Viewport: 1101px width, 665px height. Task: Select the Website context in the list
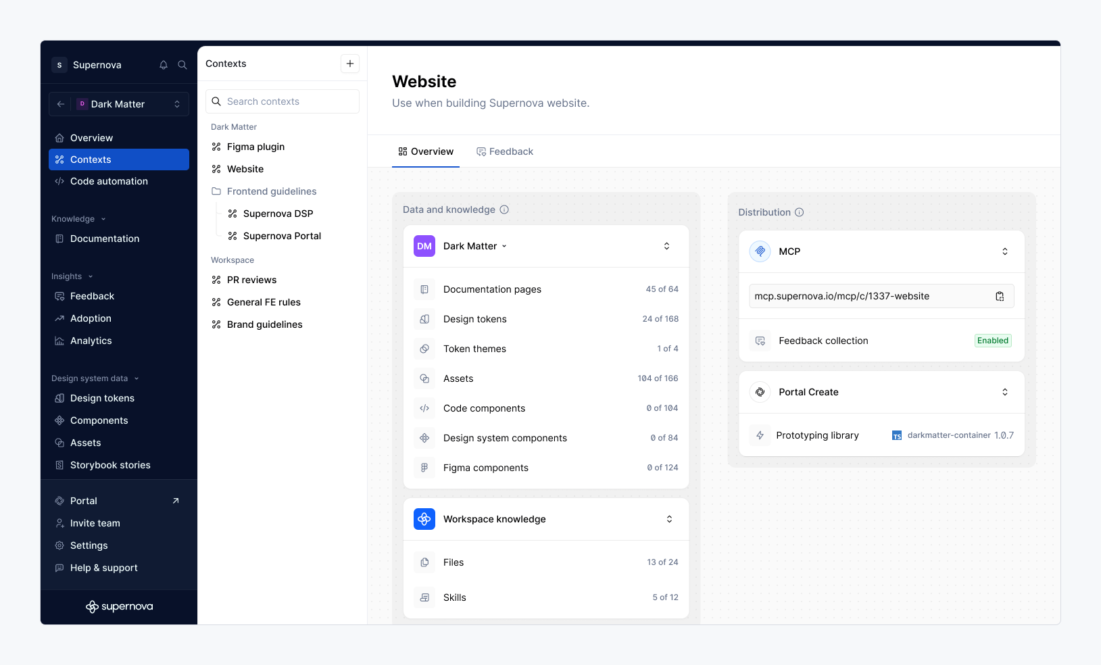click(x=283, y=169)
